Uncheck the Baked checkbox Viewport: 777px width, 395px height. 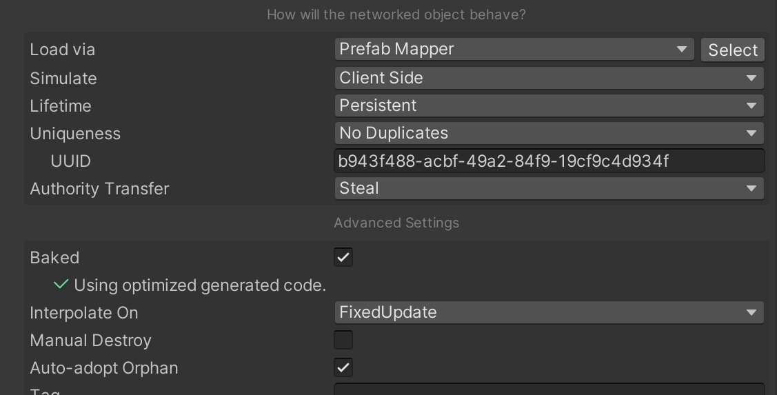point(343,257)
